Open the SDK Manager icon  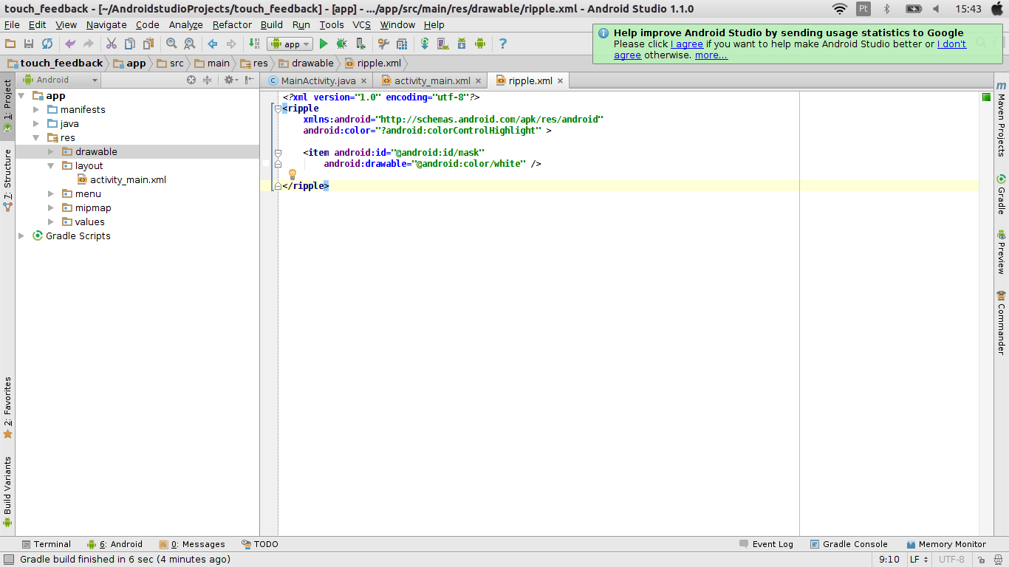[462, 44]
